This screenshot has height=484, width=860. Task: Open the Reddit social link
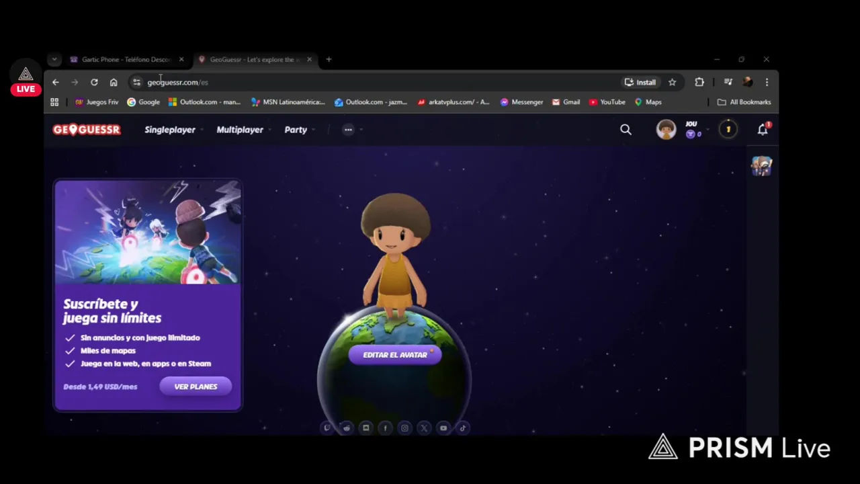click(347, 428)
